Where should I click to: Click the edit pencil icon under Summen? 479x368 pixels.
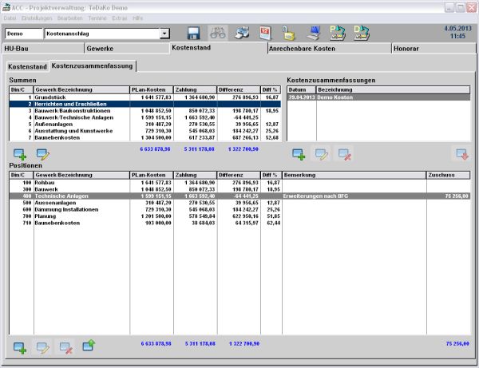tap(42, 154)
